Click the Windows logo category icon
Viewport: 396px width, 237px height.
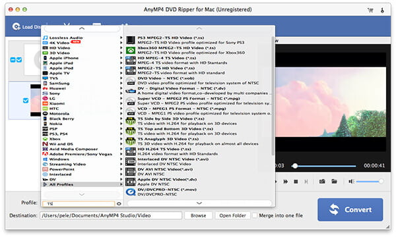pos(45,159)
